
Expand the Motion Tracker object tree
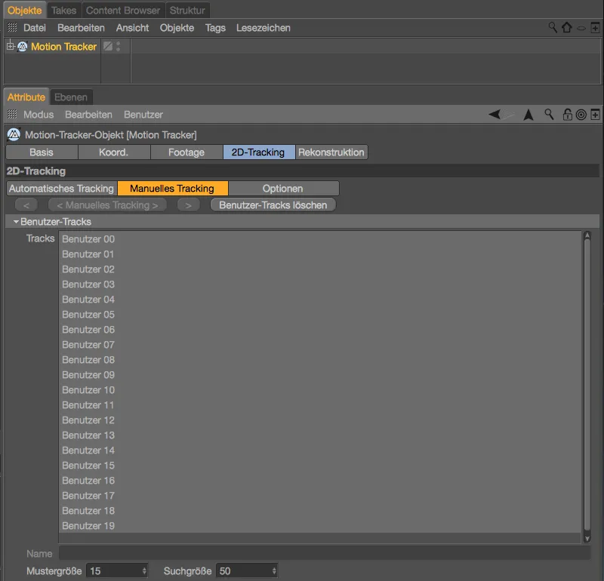coord(10,47)
